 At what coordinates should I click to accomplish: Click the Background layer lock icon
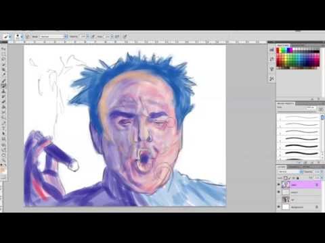pyautogui.click(x=317, y=207)
